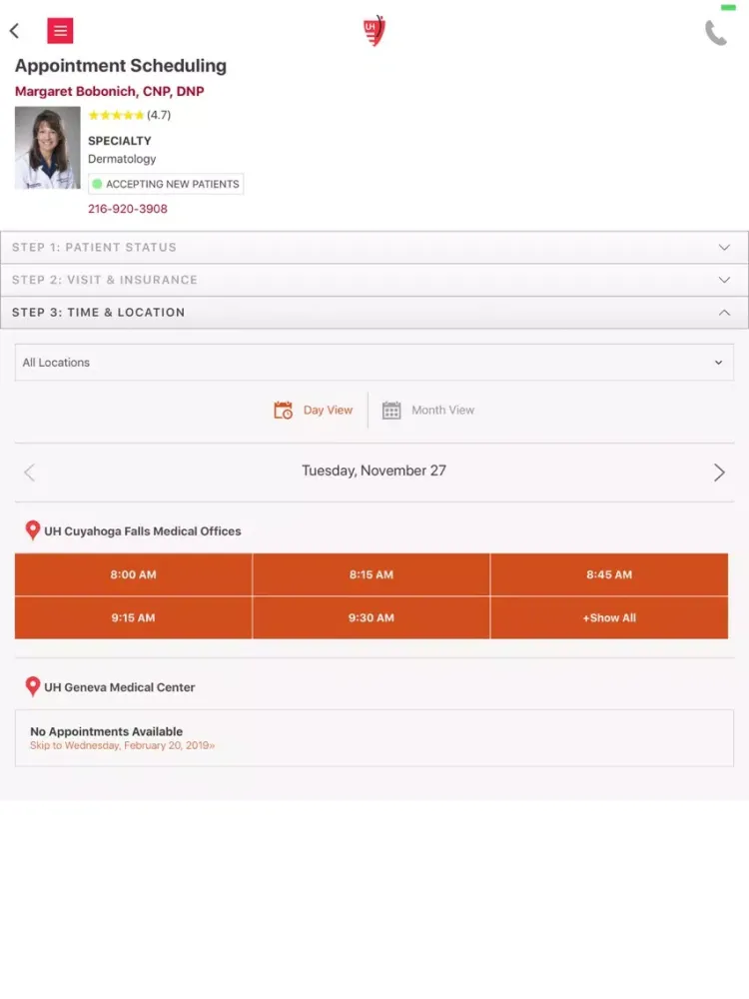Click the Step 1 chevron arrow
Screen dimensions: 749x999
[x=724, y=247]
